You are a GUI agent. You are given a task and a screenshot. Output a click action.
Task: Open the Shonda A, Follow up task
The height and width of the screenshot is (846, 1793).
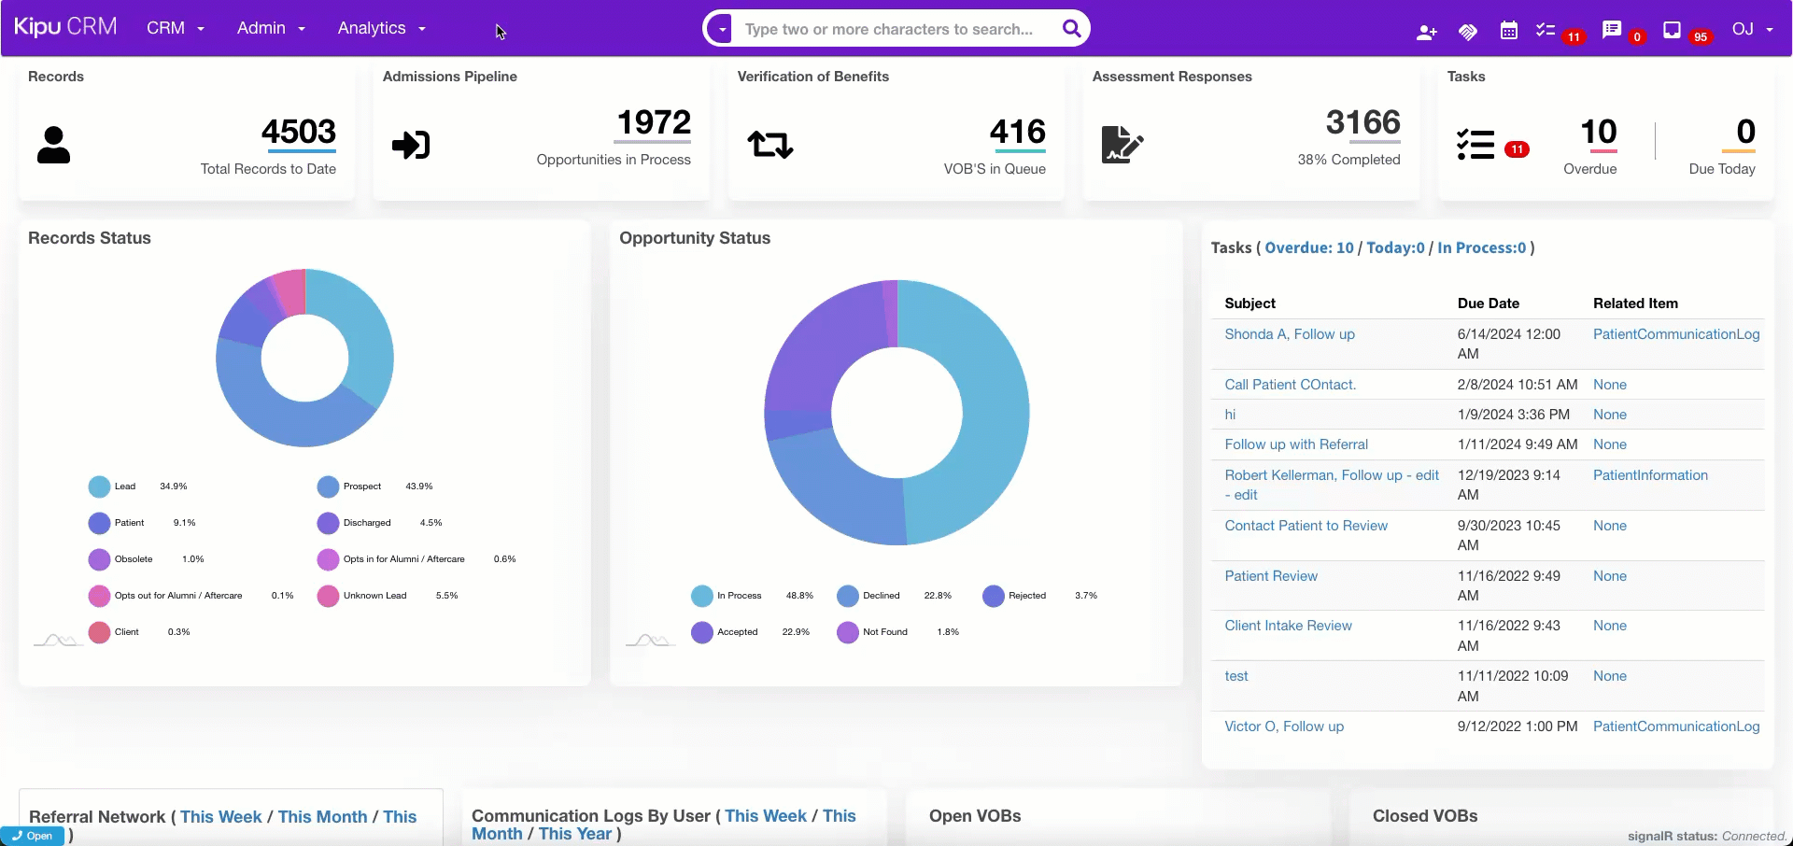pos(1289,334)
